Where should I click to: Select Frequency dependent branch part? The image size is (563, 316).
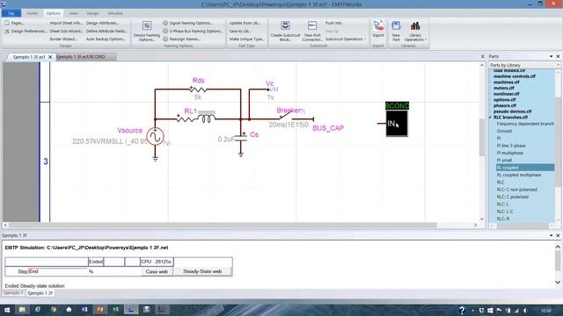click(x=525, y=124)
